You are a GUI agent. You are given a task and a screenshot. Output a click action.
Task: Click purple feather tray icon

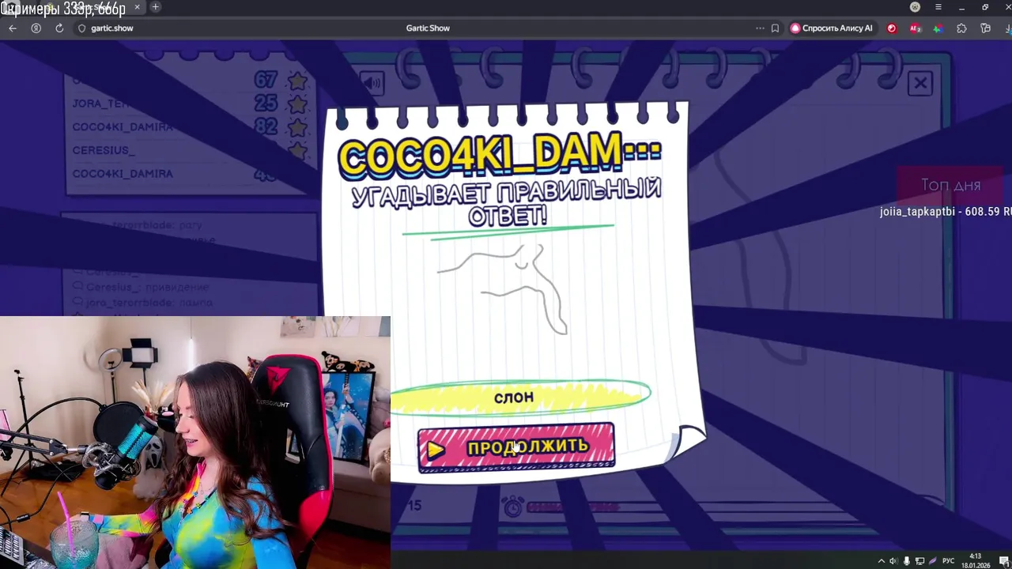[933, 561]
